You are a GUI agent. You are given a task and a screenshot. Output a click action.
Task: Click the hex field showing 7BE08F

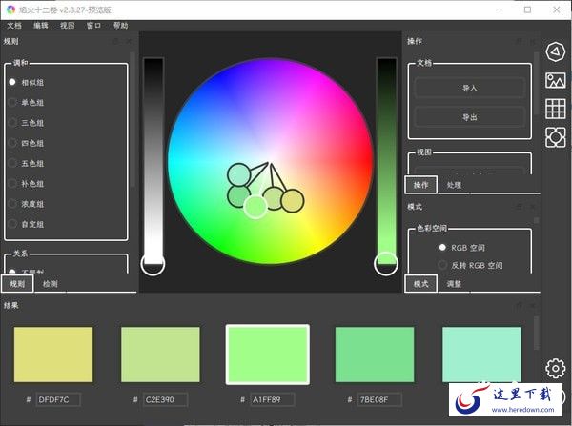pos(375,400)
